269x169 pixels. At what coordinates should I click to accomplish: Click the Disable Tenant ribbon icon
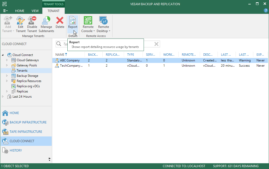(32, 20)
